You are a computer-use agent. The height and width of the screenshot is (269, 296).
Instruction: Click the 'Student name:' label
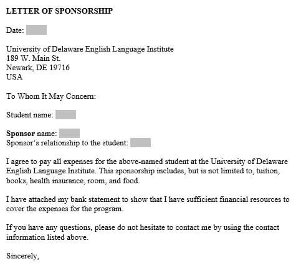coord(30,115)
